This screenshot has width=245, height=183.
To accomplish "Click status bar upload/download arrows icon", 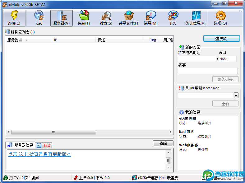I will tap(76, 178).
